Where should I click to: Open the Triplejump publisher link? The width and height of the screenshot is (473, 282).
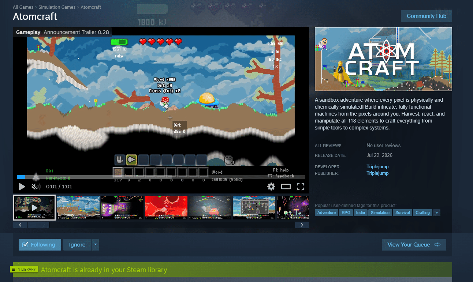(x=377, y=173)
